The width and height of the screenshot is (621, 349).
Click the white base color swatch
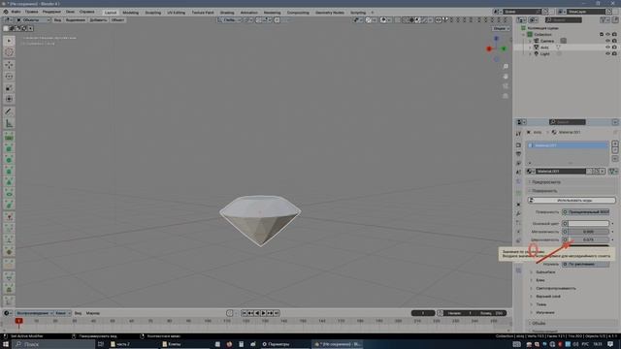click(x=588, y=224)
